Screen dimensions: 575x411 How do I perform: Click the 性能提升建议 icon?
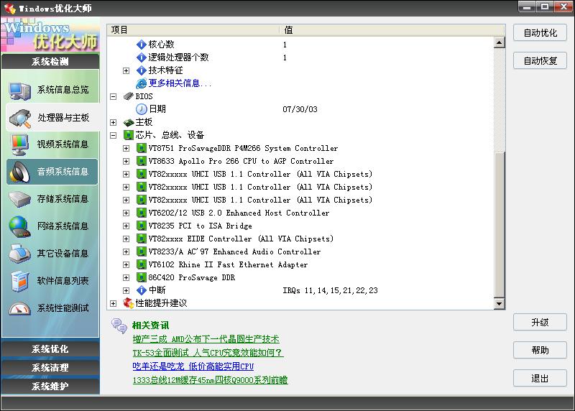coord(129,303)
